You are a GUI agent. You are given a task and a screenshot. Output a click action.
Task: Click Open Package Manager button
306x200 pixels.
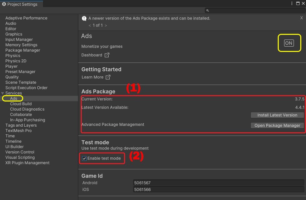pyautogui.click(x=277, y=126)
